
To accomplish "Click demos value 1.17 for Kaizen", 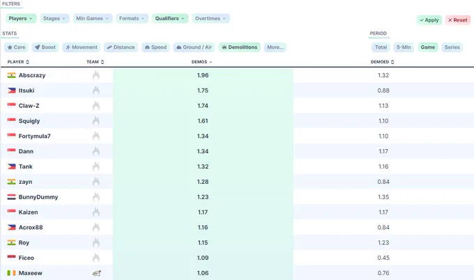I will point(203,212).
